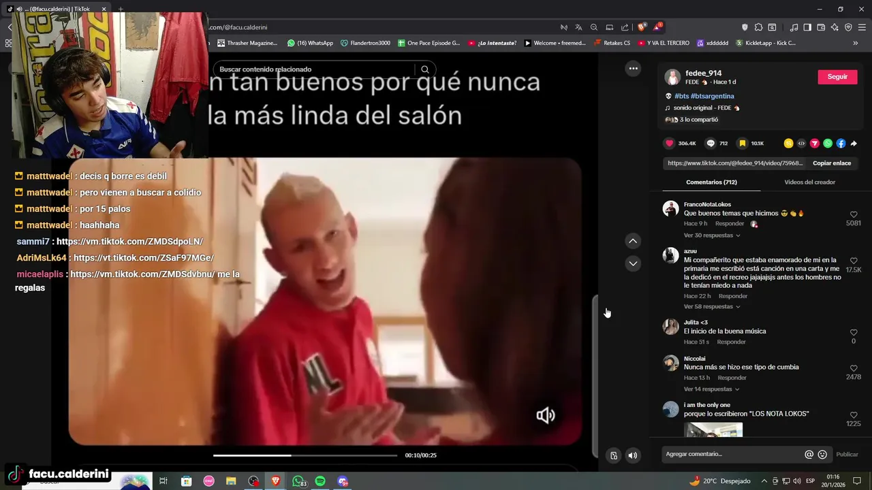
Task: Repost the video using the yellow repost icon
Action: click(788, 144)
